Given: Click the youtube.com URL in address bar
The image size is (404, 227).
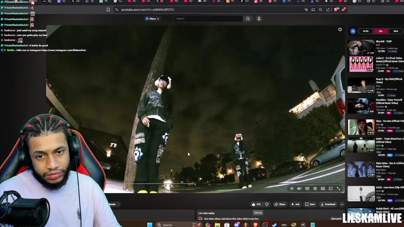Looking at the screenshot, I should coord(148,9).
